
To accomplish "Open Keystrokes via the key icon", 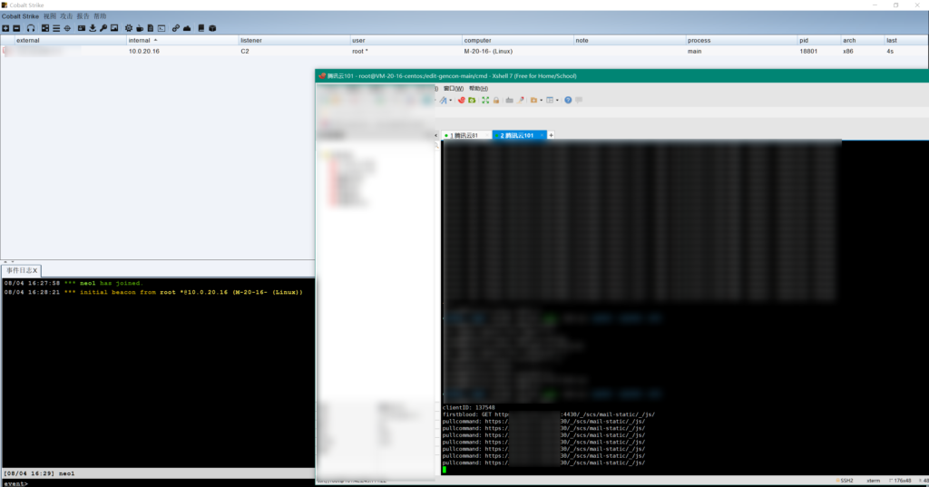I will [x=103, y=28].
